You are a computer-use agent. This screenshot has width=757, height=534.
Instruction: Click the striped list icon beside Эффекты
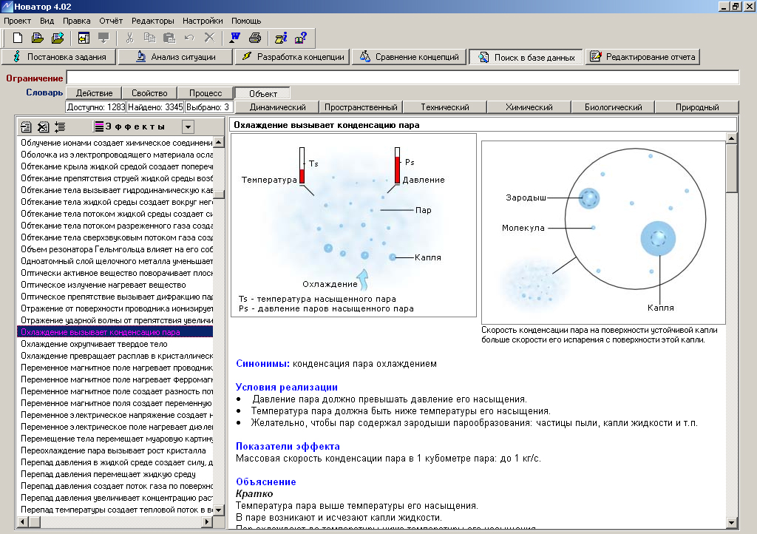(99, 127)
